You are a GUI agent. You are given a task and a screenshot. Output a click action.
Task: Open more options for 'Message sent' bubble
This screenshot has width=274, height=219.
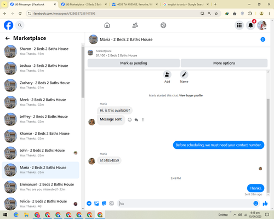(143, 120)
